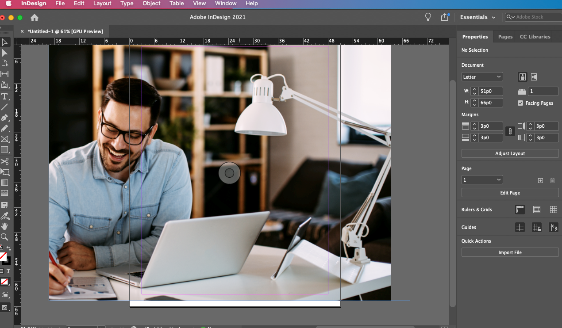Click the Edit Page button
The image size is (562, 328).
click(x=510, y=193)
